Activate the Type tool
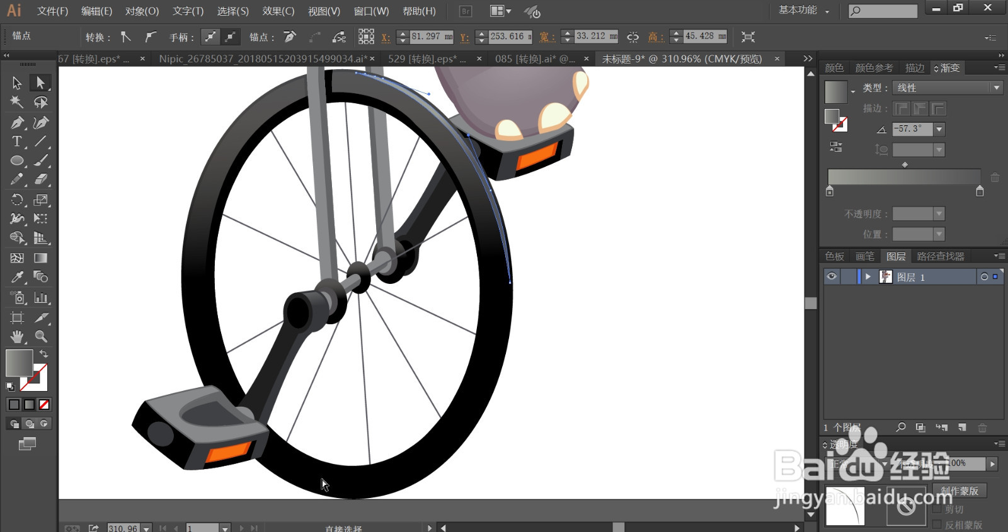 point(17,141)
